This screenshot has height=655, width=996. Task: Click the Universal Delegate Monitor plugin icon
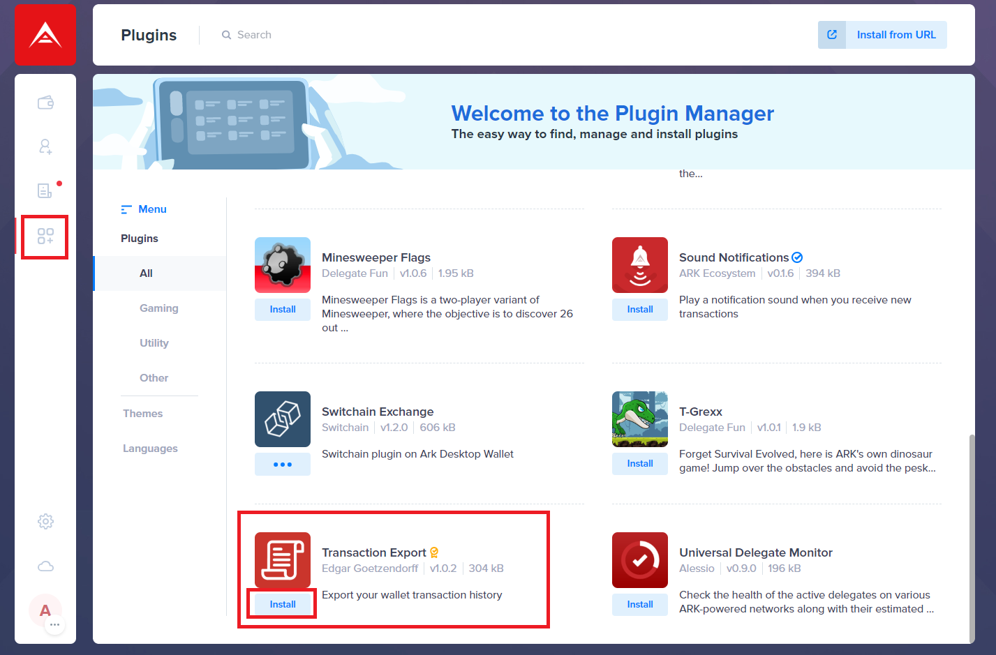click(640, 560)
